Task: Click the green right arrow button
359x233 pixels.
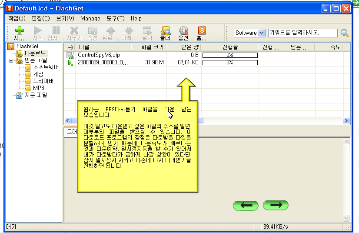Action: (276, 205)
